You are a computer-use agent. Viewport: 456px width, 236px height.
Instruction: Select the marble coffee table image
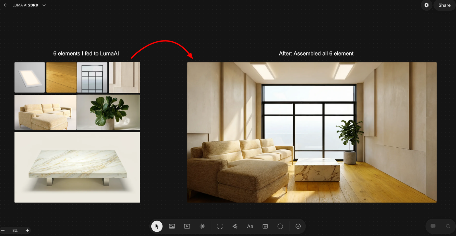(x=77, y=167)
